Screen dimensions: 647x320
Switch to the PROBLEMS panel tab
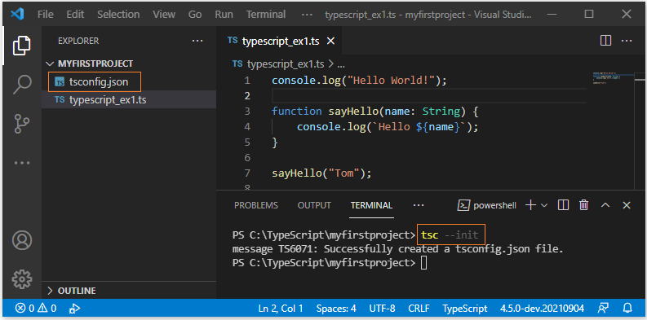click(256, 205)
